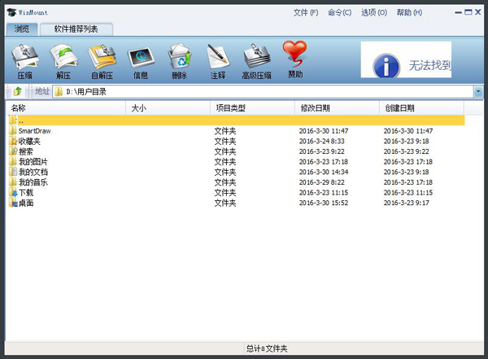Click modified date 2016-3-29 8:22
Image resolution: width=488 pixels, height=359 pixels.
pos(321,182)
